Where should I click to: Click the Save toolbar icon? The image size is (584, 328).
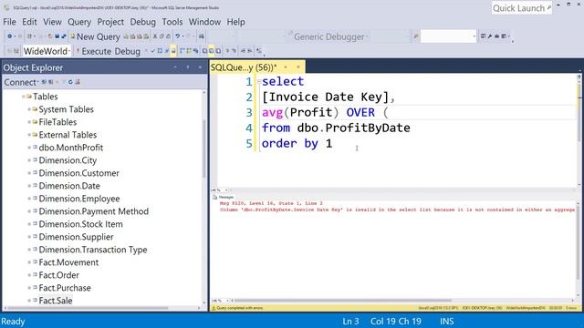(57, 36)
